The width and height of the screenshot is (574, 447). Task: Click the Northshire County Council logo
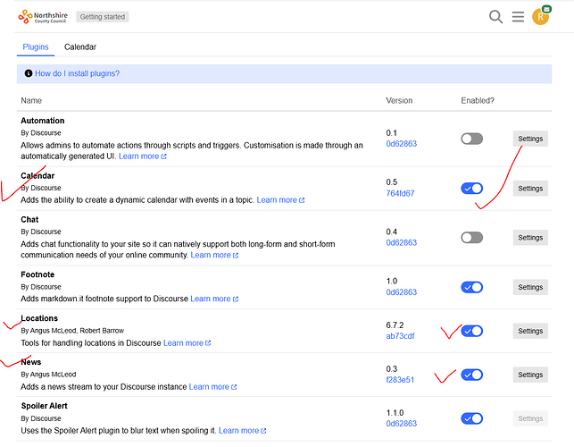click(x=43, y=17)
